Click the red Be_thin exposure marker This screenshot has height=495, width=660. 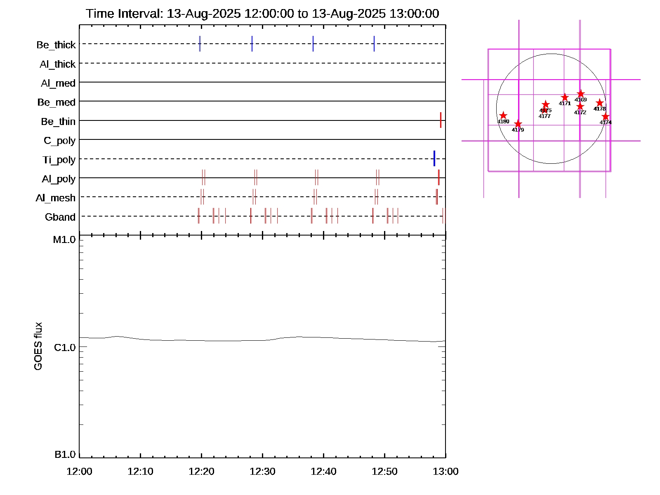click(x=441, y=120)
